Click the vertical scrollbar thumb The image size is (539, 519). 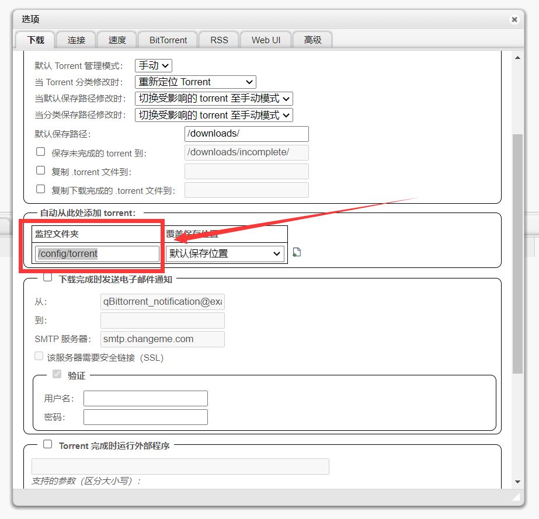(x=517, y=253)
